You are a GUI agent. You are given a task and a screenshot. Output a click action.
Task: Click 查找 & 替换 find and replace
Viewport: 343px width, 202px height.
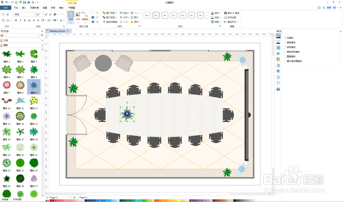[x=232, y=13]
